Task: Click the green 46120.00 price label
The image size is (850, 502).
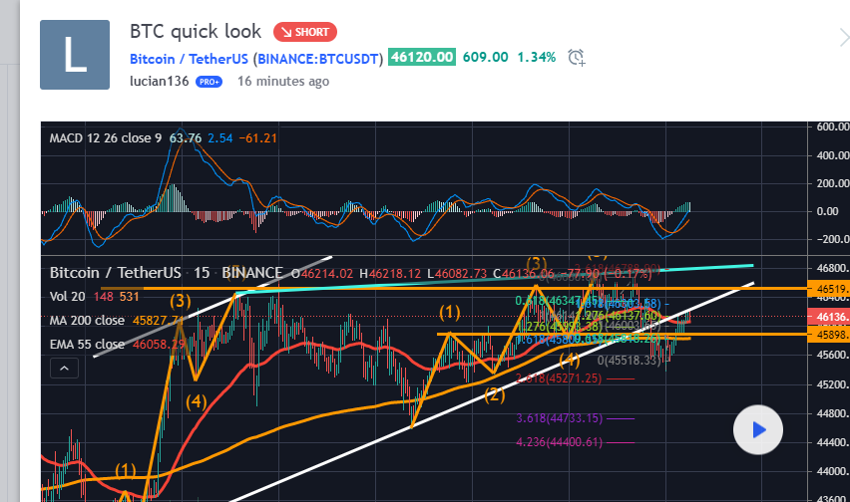Action: 423,58
